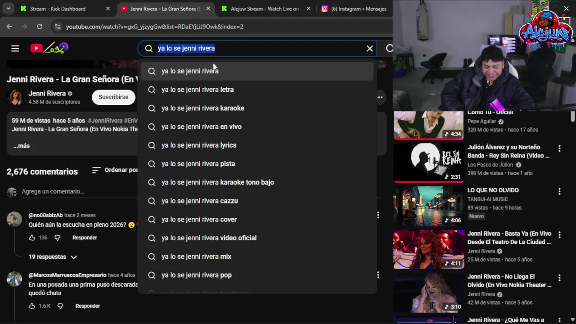Screen dimensions: 576x324
Task: Open Basta Ya video thumbnail
Action: [429, 249]
